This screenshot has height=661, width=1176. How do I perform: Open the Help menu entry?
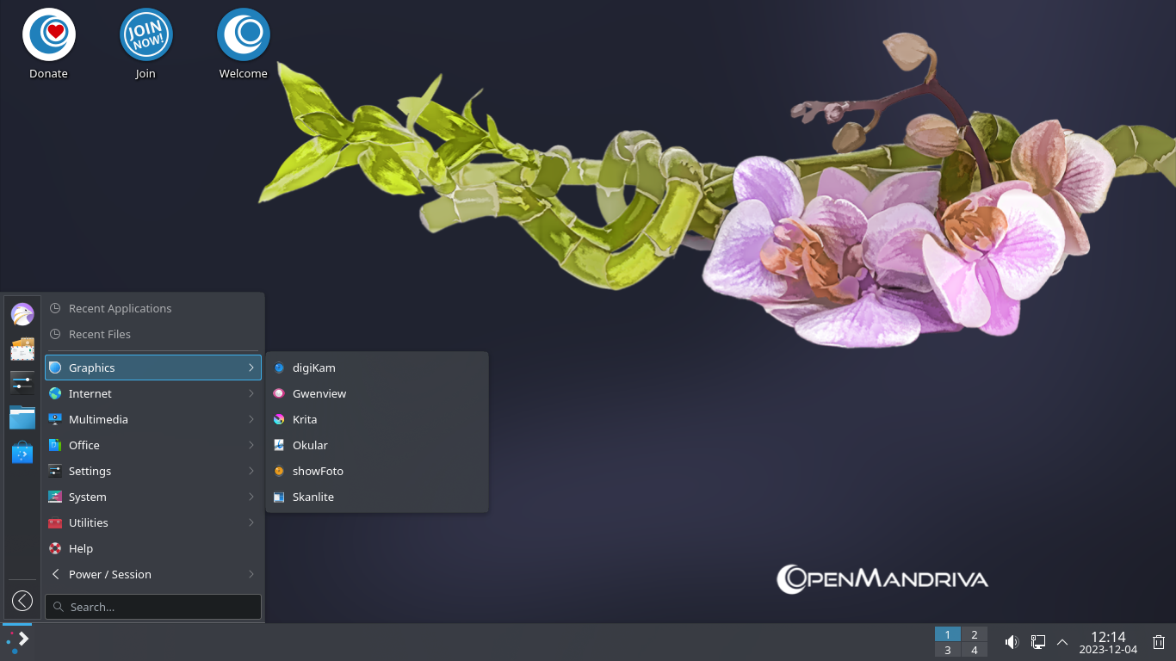(153, 548)
